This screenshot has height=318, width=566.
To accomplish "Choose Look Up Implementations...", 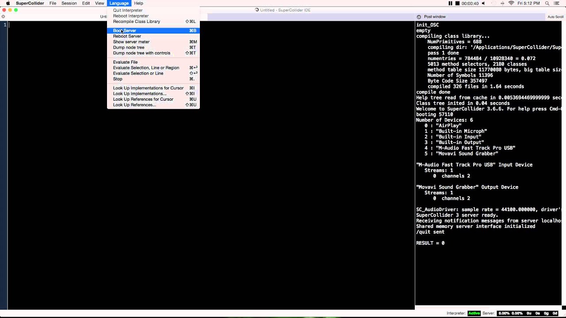I will (153, 94).
